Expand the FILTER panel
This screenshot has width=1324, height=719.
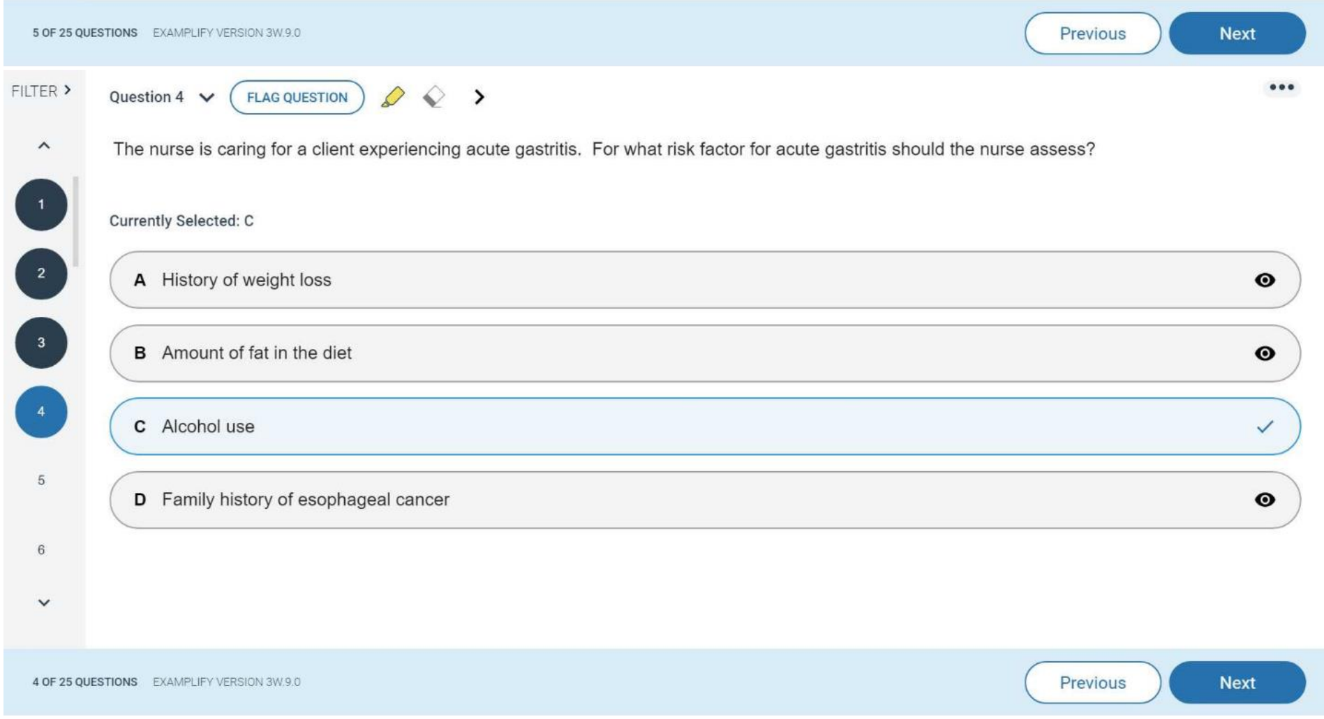pos(41,91)
